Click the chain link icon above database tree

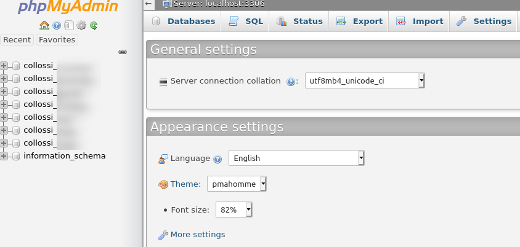pos(122,52)
